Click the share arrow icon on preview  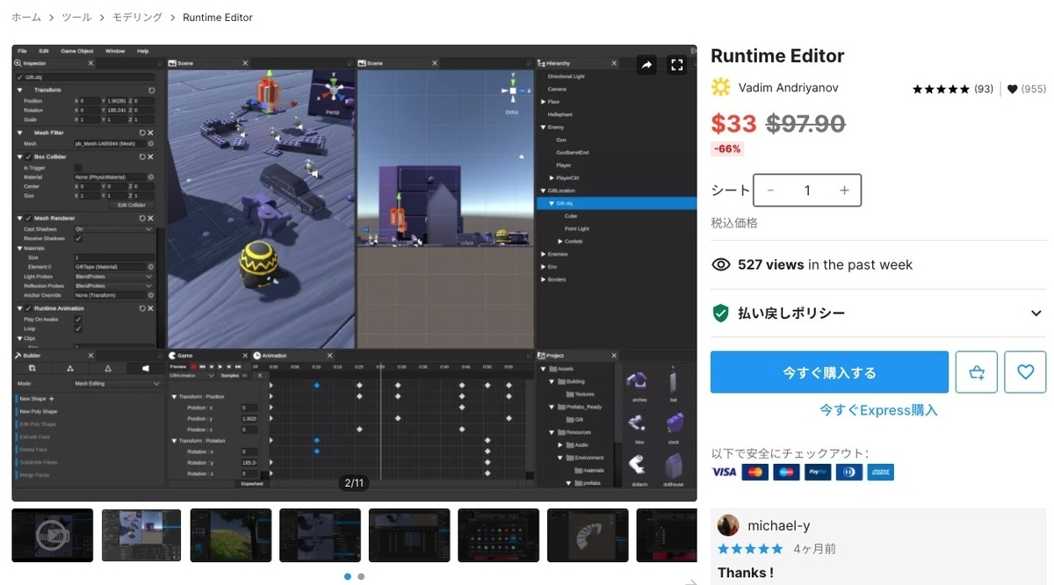click(x=647, y=65)
